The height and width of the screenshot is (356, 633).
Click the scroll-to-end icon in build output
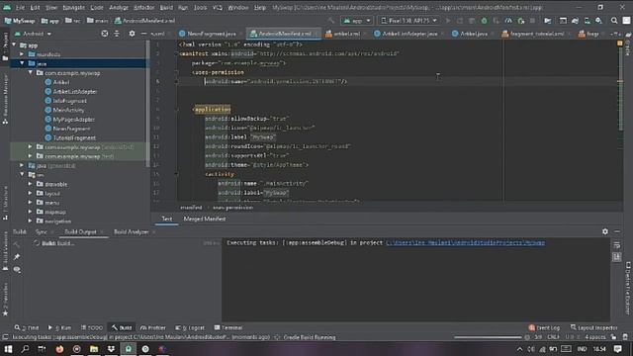point(616,257)
